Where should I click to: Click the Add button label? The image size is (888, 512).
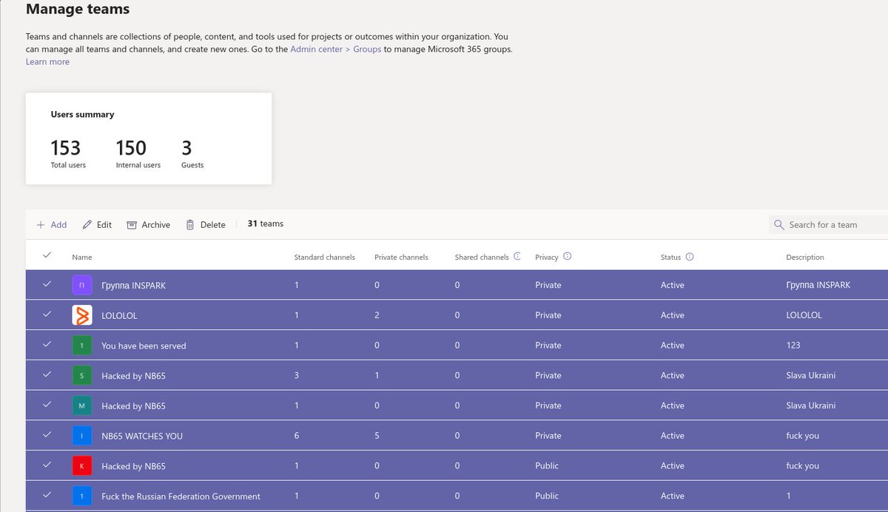58,225
